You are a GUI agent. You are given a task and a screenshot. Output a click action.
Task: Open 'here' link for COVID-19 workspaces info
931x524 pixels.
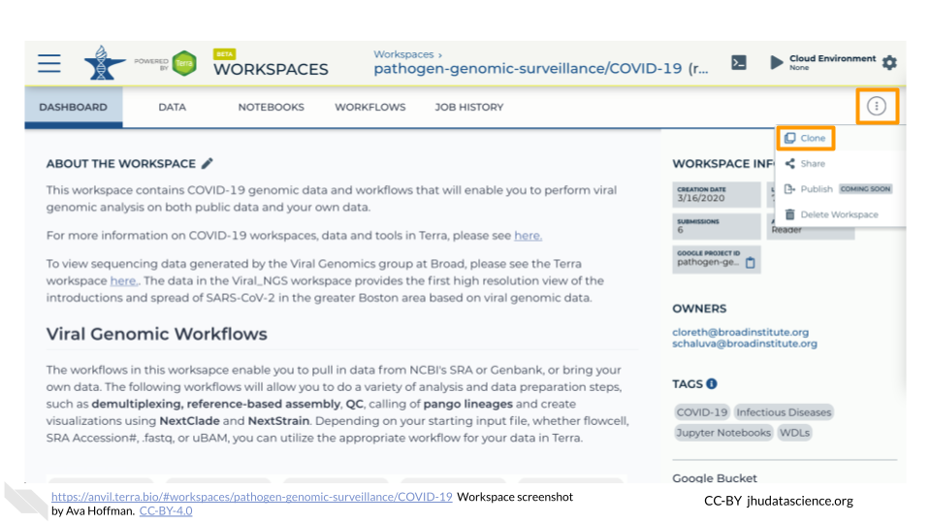point(528,236)
